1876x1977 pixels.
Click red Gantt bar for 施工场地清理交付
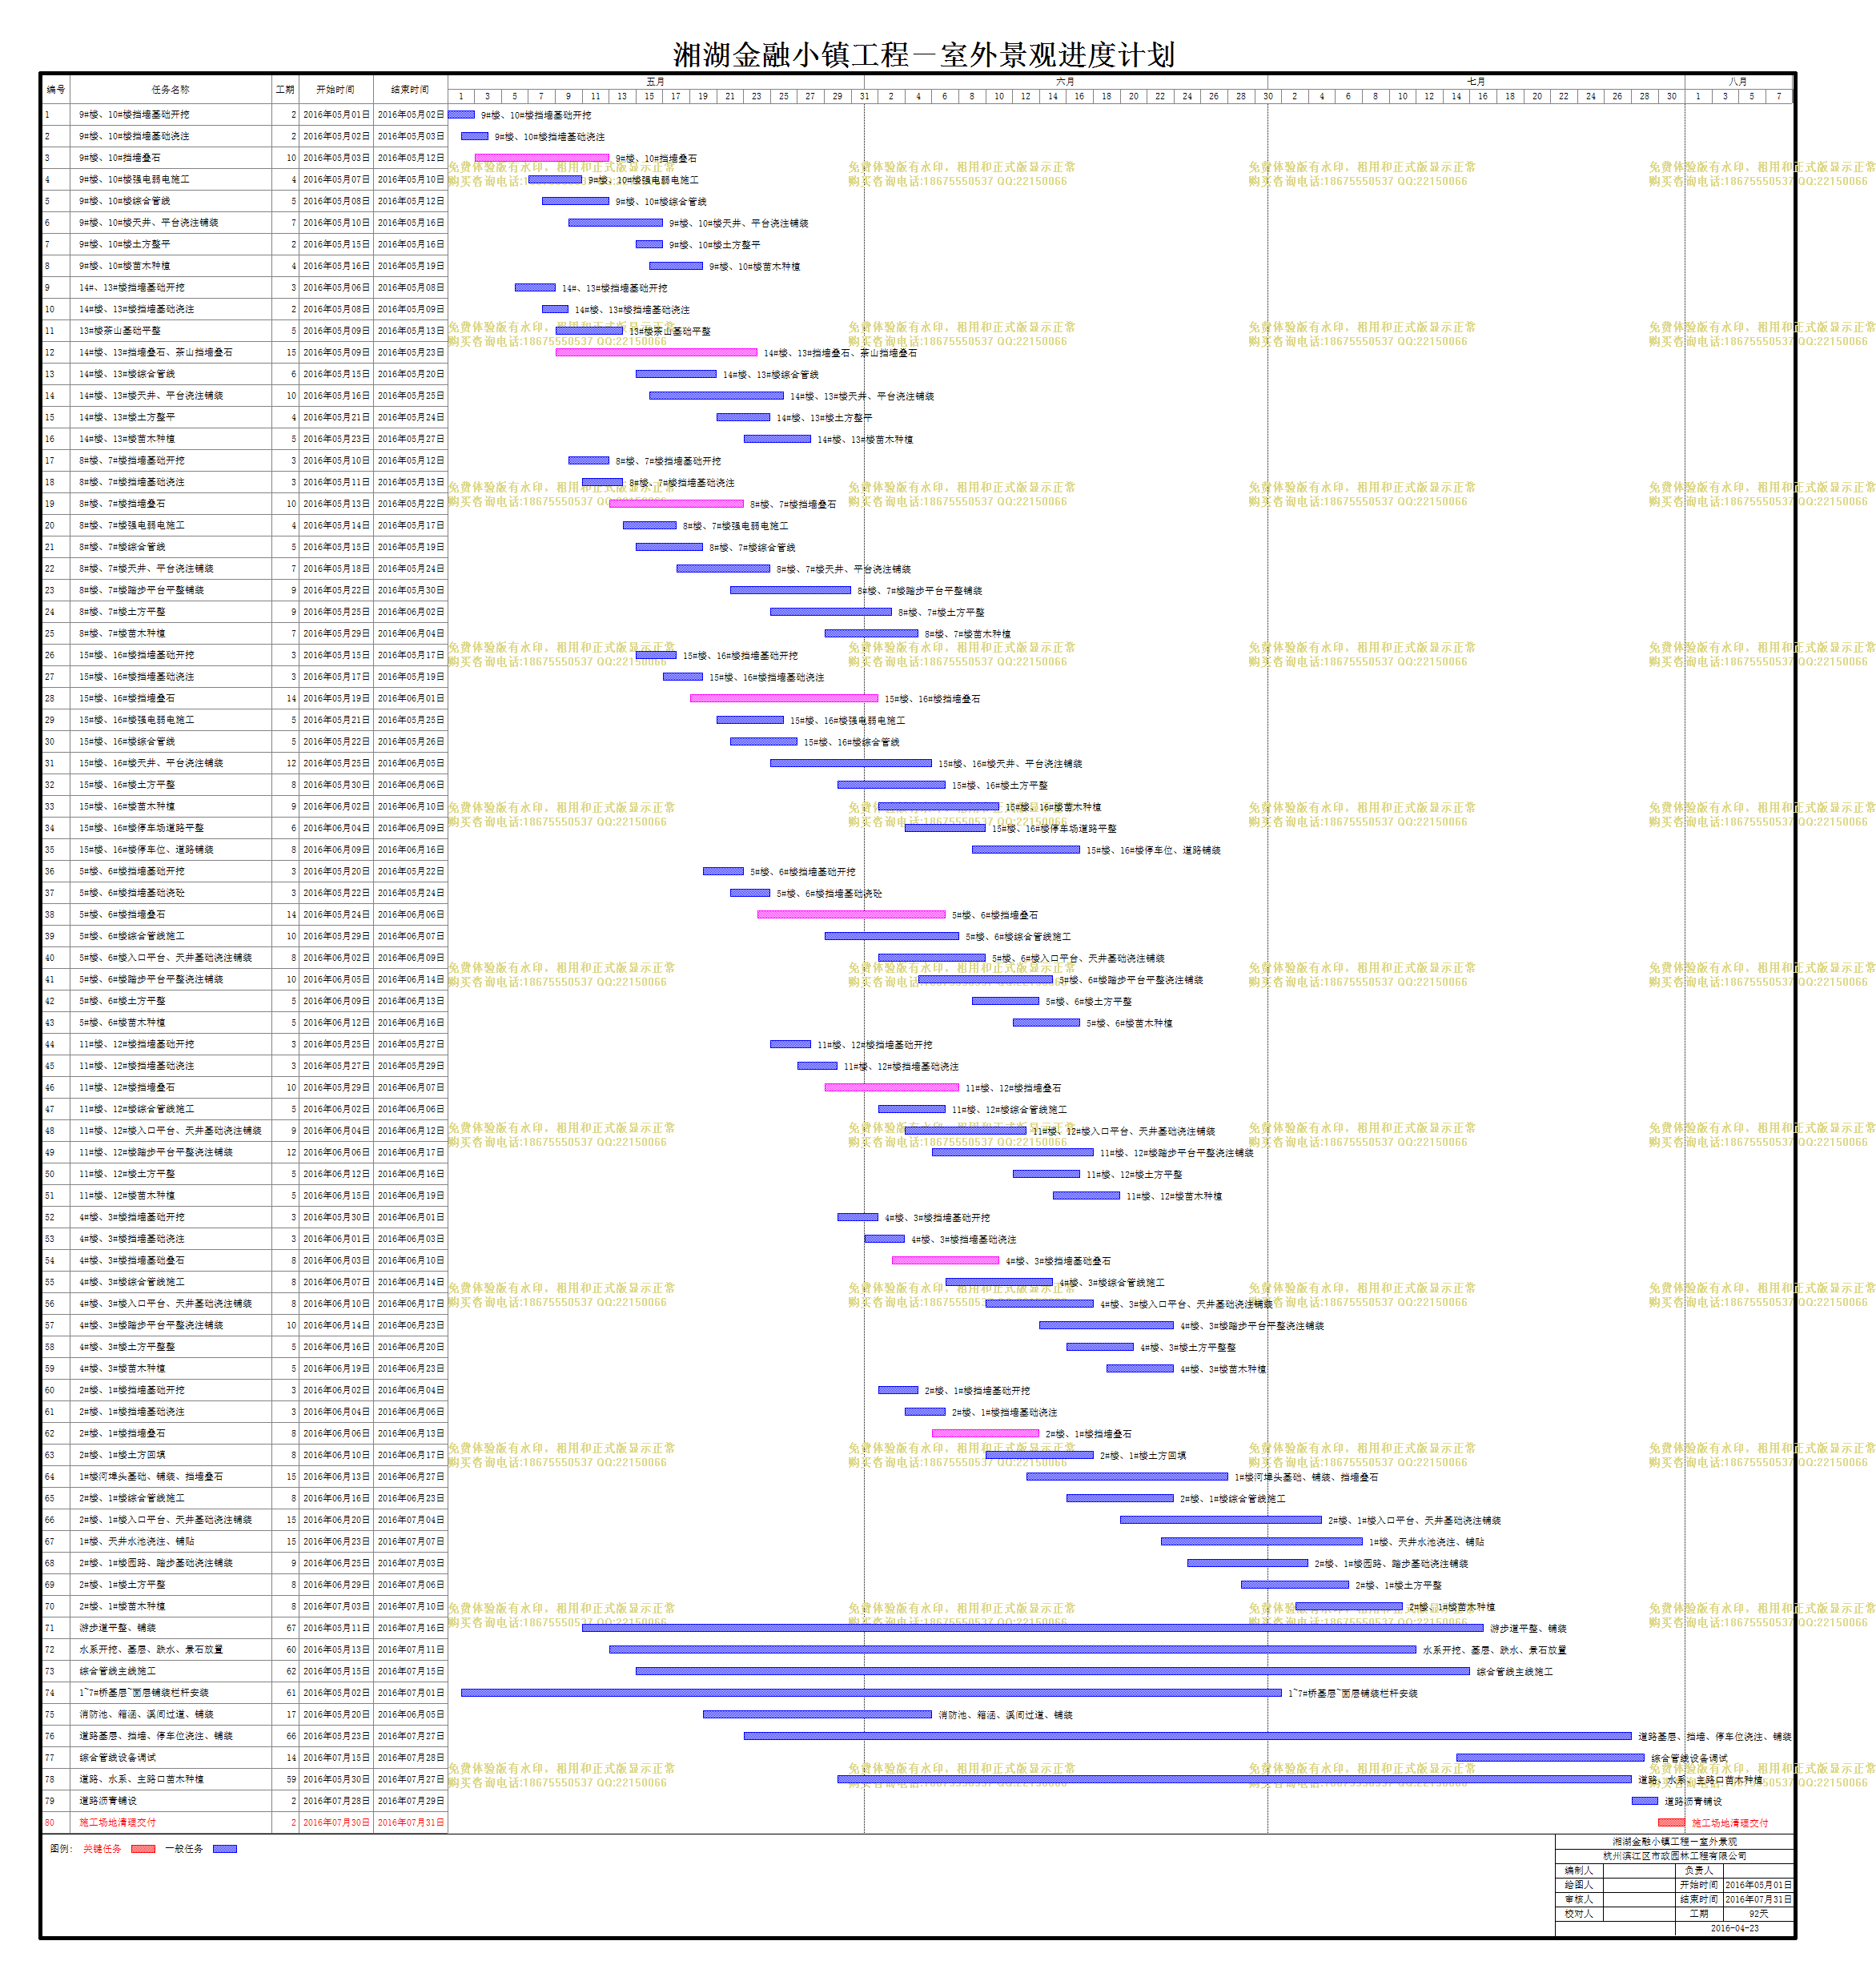(x=1671, y=1822)
